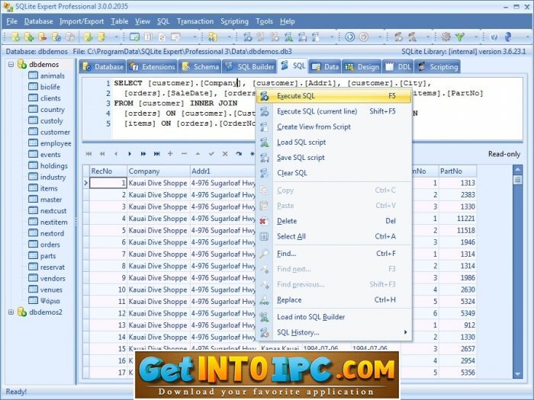The height and width of the screenshot is (400, 534).
Task: Click the cancel edit X button
Action: tap(225, 154)
